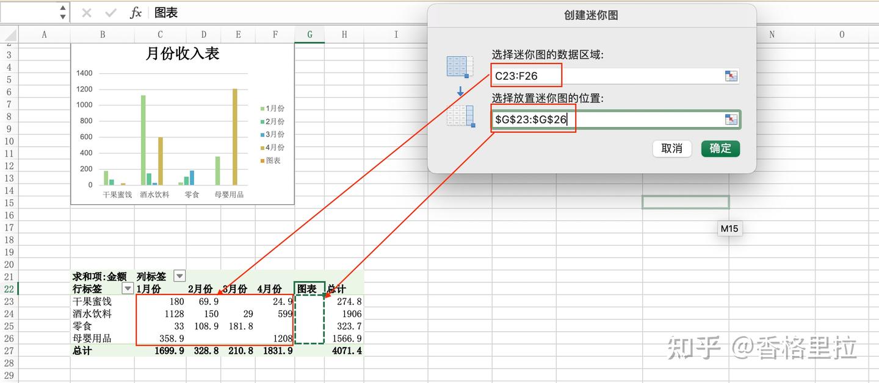Viewport: 879px width, 383px height.
Task: Click the highlighted cell M15
Action: (685, 202)
